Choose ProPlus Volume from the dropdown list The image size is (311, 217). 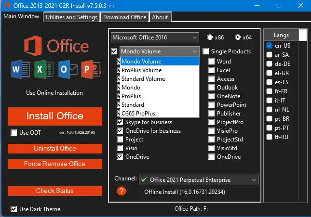160,70
